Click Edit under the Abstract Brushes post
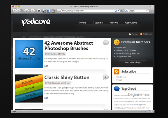The height and width of the screenshot is (118, 168). pos(46,66)
